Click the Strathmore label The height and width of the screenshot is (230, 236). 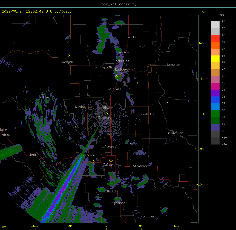click(x=141, y=166)
